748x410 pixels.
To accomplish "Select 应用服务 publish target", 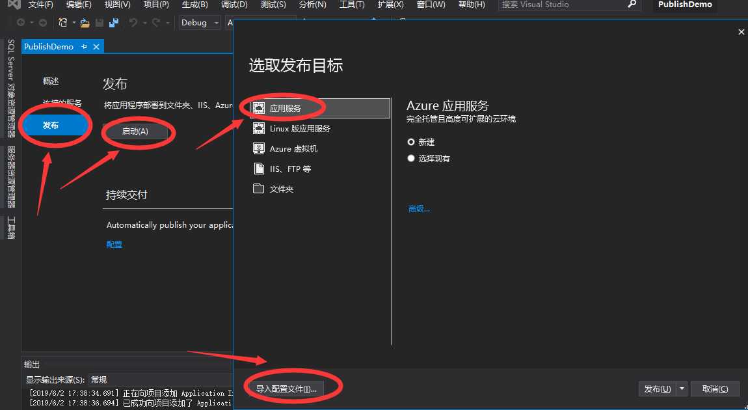I will pos(319,108).
